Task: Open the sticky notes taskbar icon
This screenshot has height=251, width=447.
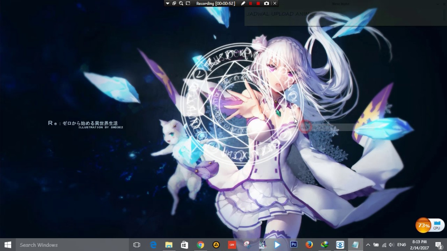Action: point(356,245)
